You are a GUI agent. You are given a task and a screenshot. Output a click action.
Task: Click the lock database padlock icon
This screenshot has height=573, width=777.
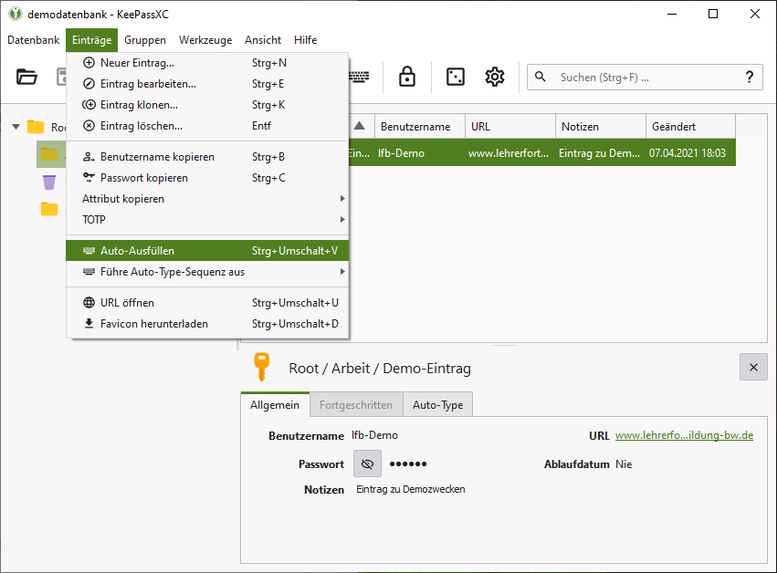click(x=407, y=78)
